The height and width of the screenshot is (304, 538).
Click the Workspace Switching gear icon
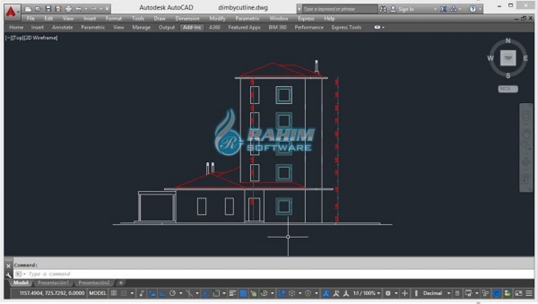(388, 293)
